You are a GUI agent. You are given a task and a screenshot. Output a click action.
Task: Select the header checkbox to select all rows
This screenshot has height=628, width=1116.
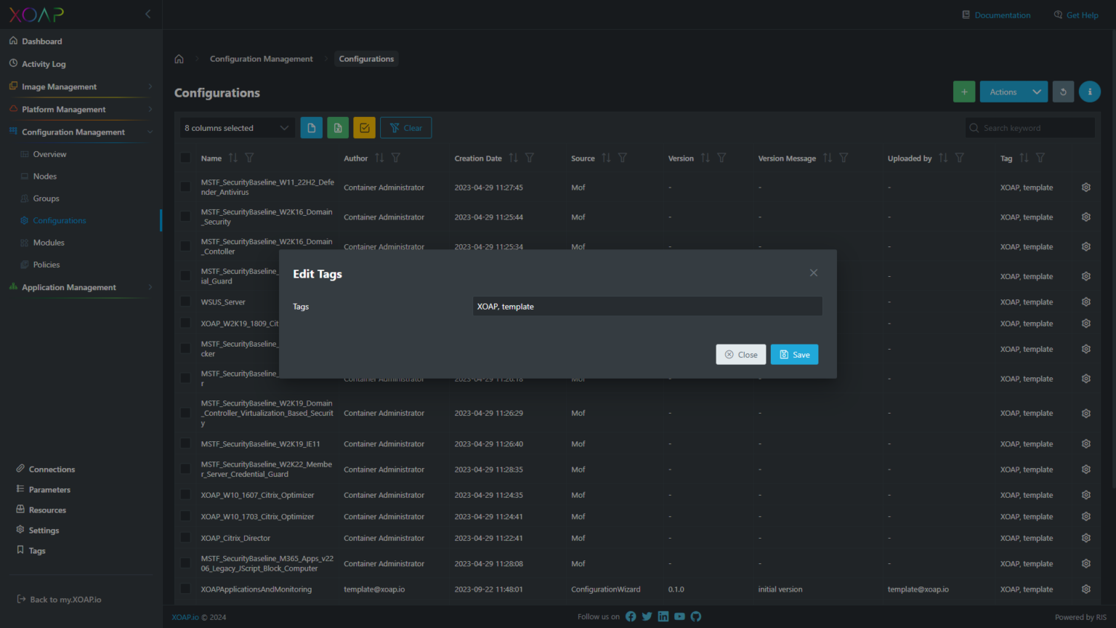(x=185, y=158)
